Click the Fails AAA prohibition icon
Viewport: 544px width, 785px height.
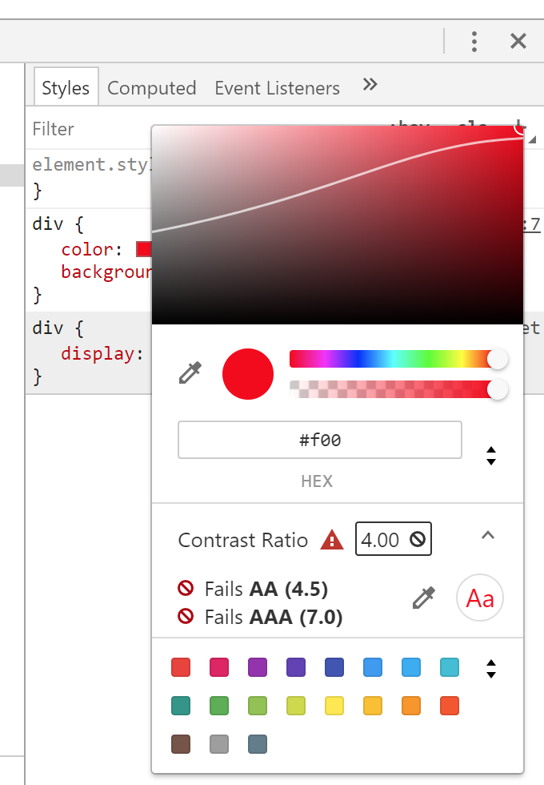(x=186, y=617)
